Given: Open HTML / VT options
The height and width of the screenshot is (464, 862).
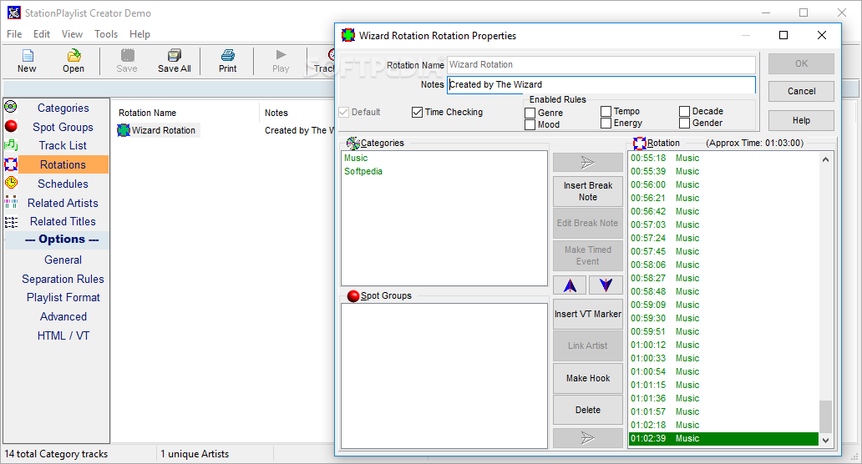Looking at the screenshot, I should [63, 335].
